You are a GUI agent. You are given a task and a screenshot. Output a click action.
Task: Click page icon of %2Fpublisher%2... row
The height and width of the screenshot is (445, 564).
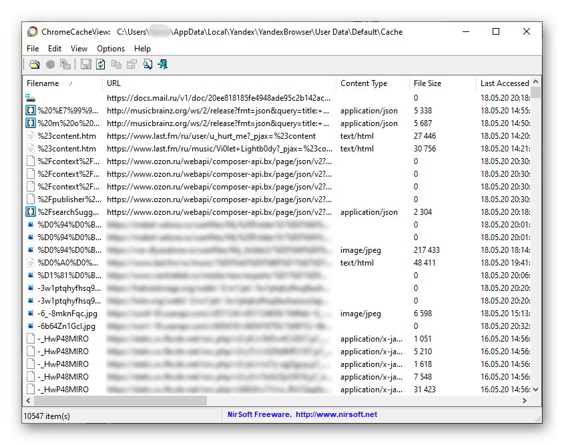[x=31, y=199]
